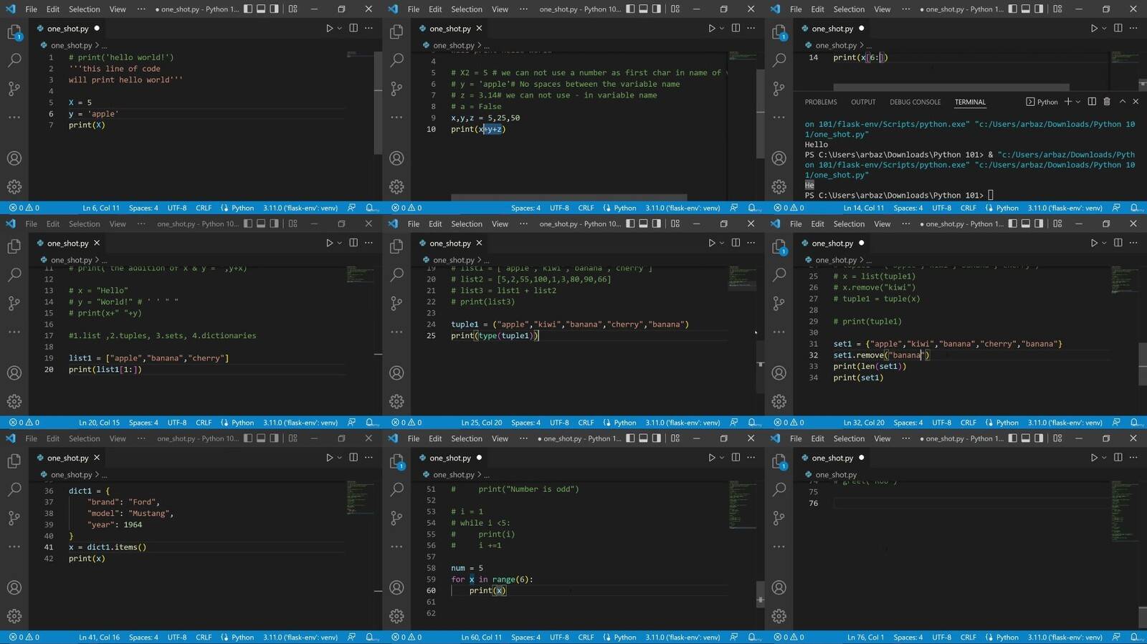Click the horizontal scrollbar under the x,y,z code
1147x644 pixels.
(x=568, y=197)
